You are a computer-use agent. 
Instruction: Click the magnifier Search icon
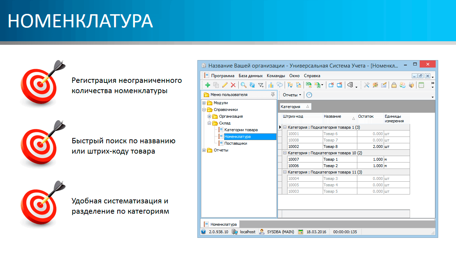[x=244, y=85]
